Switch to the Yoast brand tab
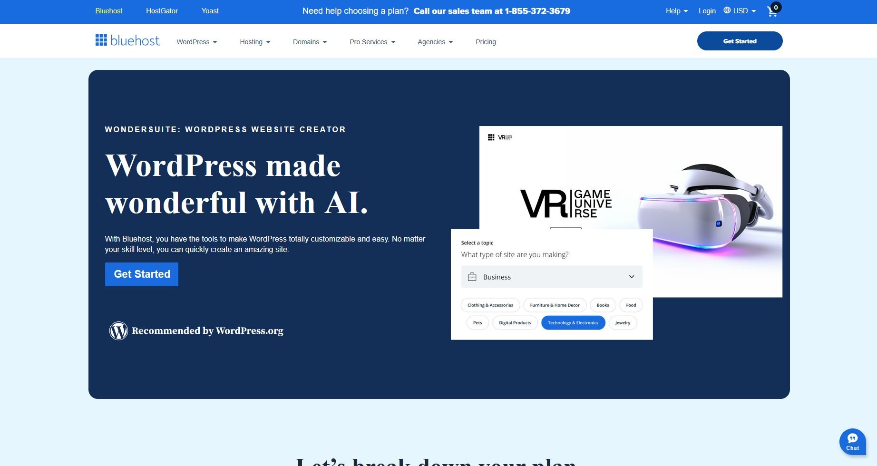The width and height of the screenshot is (877, 466). pyautogui.click(x=210, y=11)
